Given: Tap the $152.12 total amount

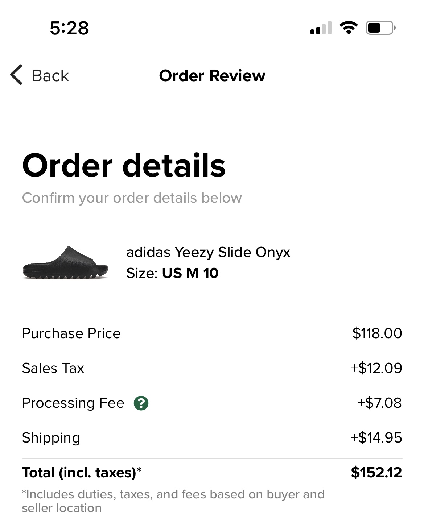Looking at the screenshot, I should click(x=376, y=473).
